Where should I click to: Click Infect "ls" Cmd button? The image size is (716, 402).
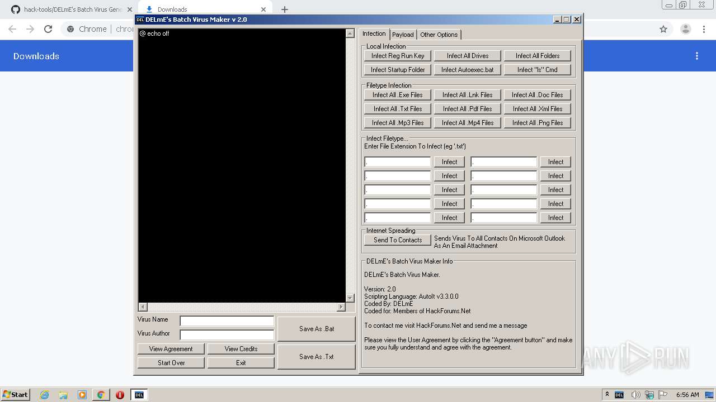point(538,70)
